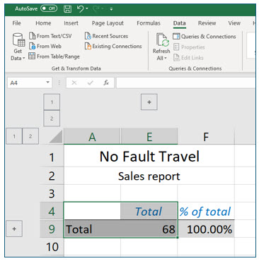Click From Text/CSV
Image resolution: width=259 pixels, height=261 pixels.
tap(50, 36)
